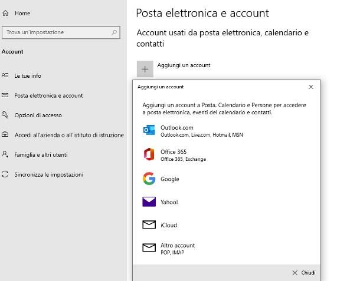360x281 pixels.
Task: Click the purple Yahoo! mail icon
Action: coord(149,201)
